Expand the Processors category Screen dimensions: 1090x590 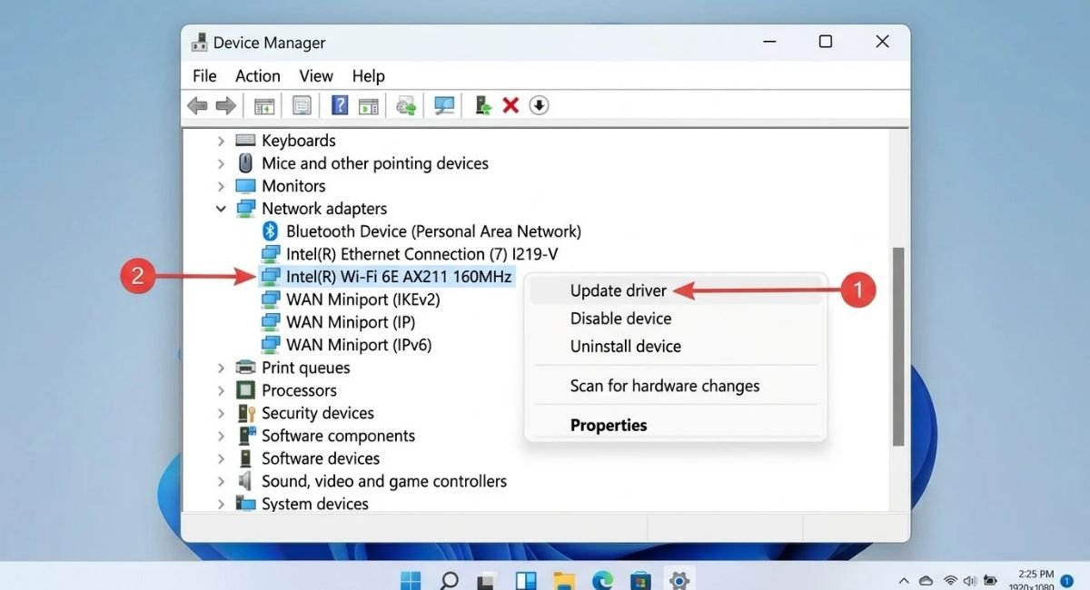click(x=221, y=390)
